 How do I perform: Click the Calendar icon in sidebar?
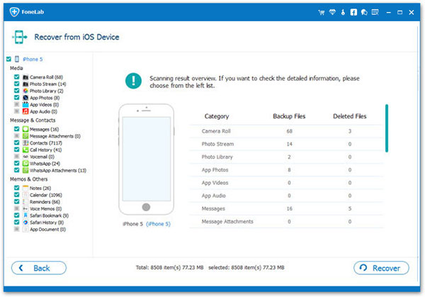coord(25,195)
